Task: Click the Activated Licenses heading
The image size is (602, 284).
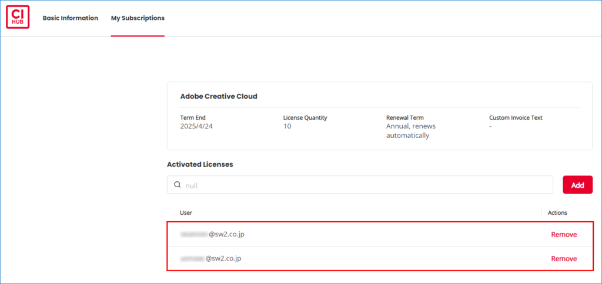Action: tap(200, 164)
